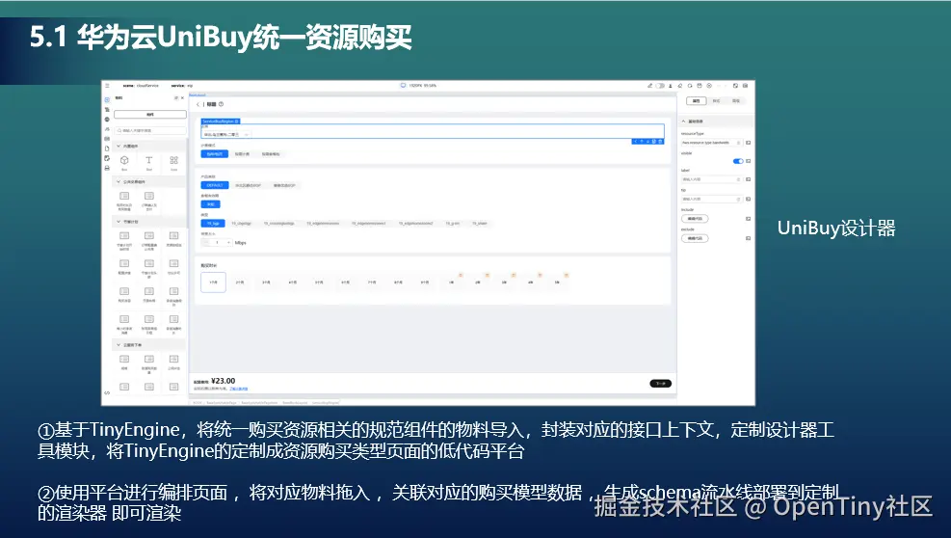Image resolution: width=951 pixels, height=538 pixels.
Task: Switch to the second tab in right panel
Action: pyautogui.click(x=716, y=101)
